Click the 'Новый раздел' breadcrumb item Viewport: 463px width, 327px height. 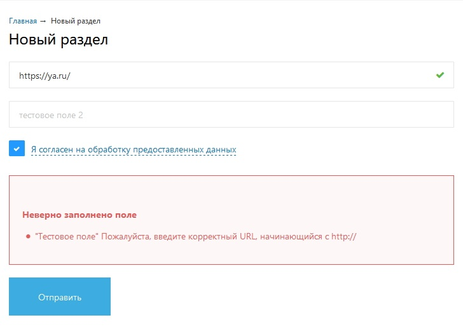[x=73, y=21]
